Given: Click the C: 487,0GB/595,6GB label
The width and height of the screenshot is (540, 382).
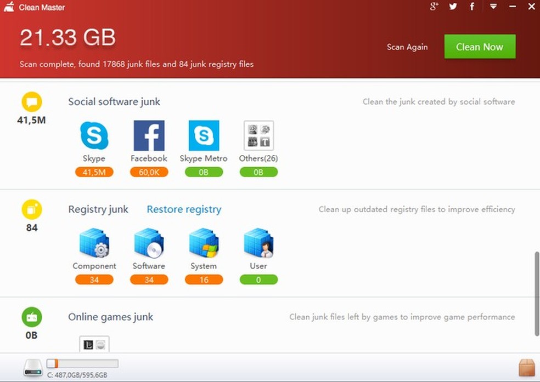Looking at the screenshot, I should pos(77,375).
